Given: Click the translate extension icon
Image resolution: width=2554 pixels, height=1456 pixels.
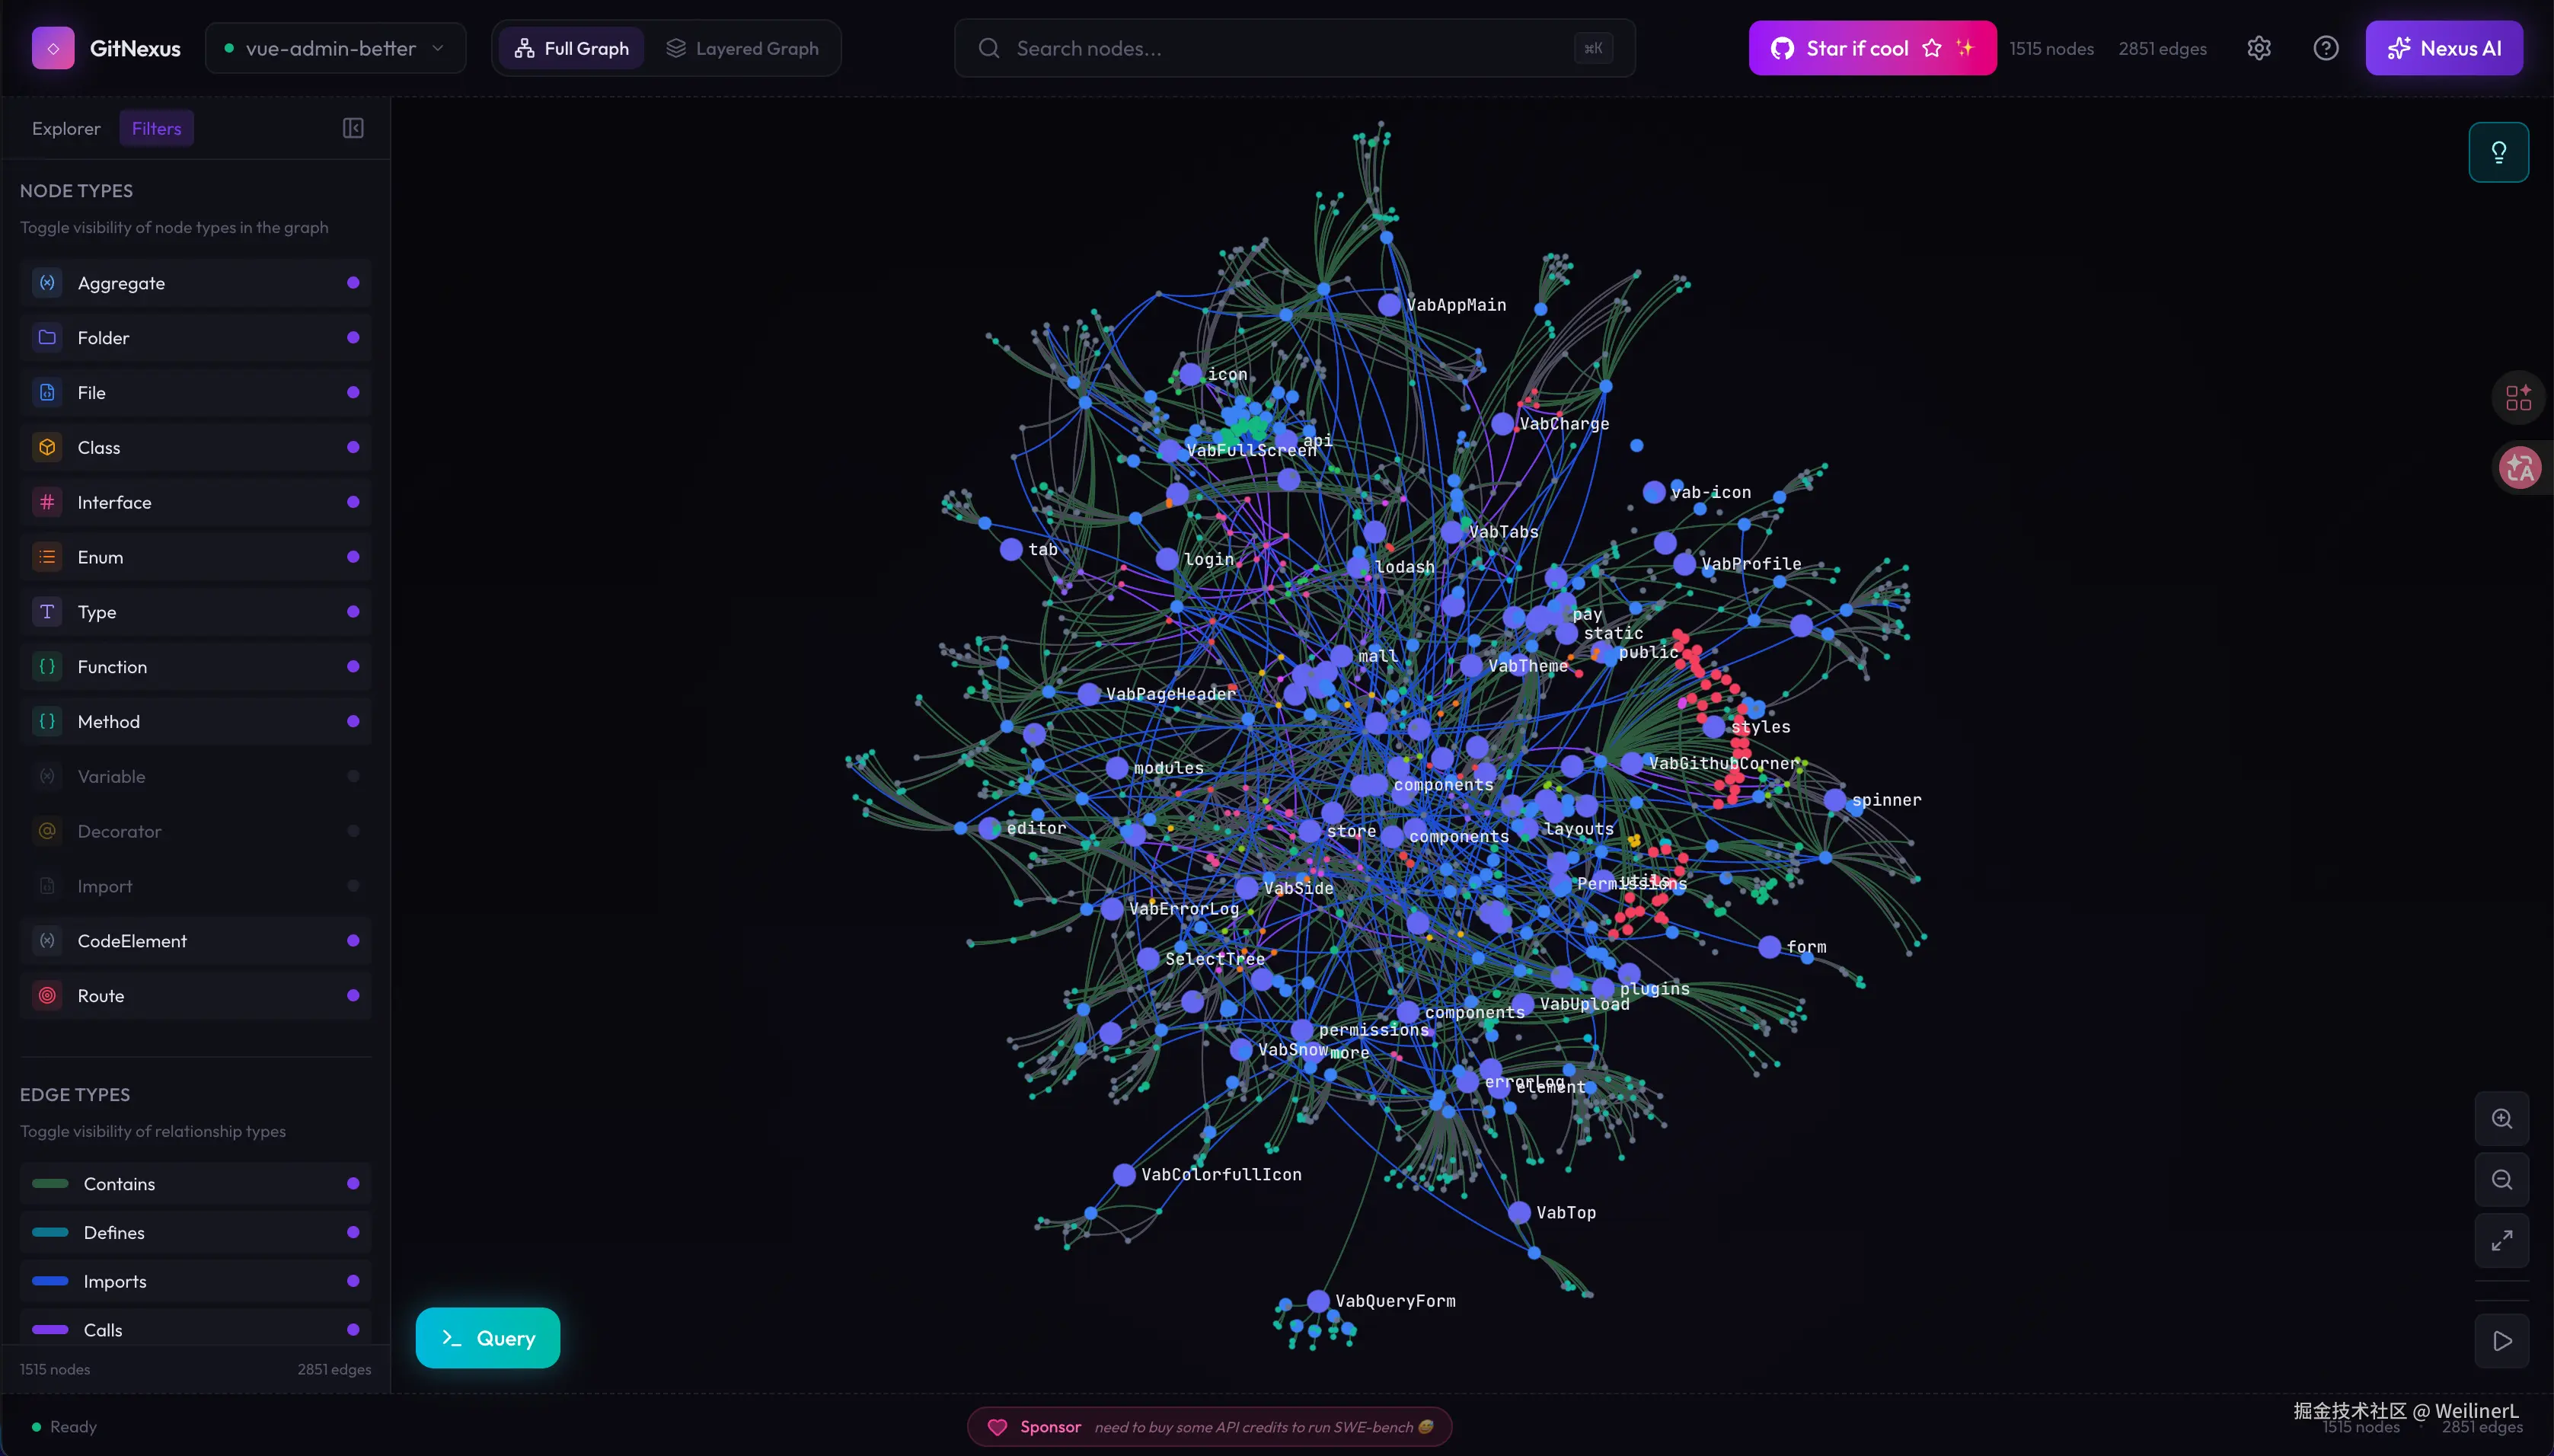Looking at the screenshot, I should 2518,467.
